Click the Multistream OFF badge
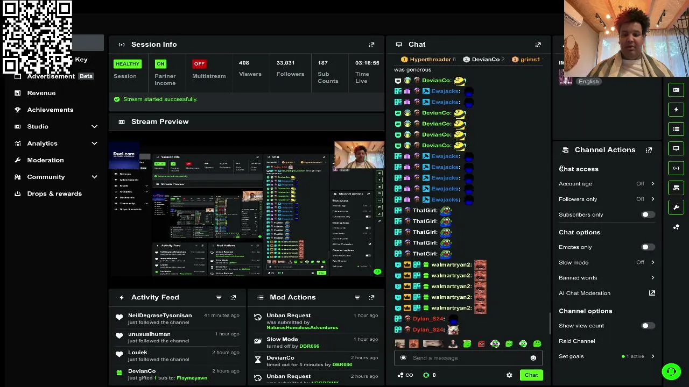The height and width of the screenshot is (387, 689). tap(199, 64)
